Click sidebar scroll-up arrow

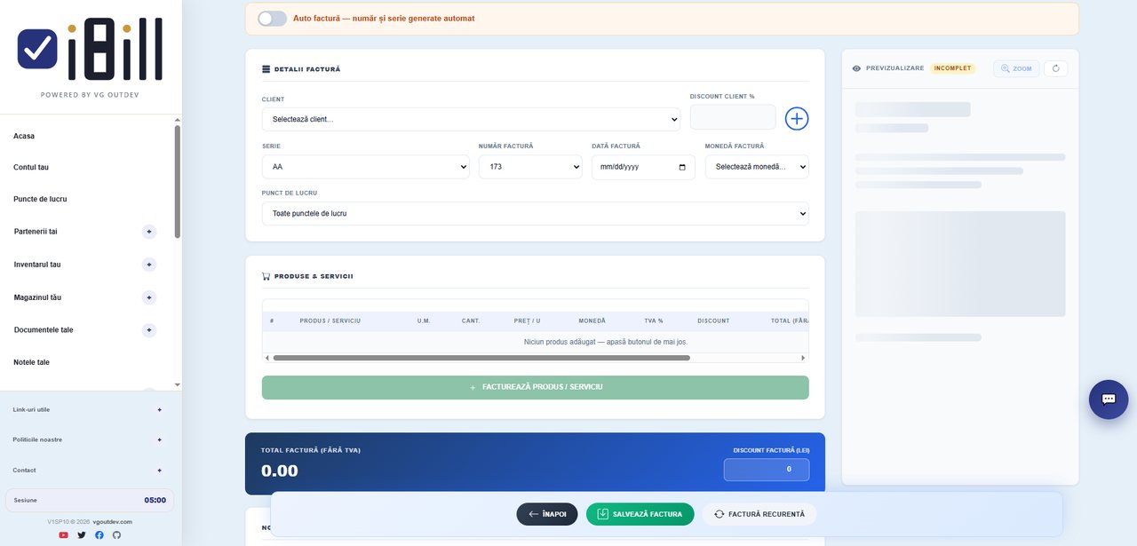click(178, 120)
